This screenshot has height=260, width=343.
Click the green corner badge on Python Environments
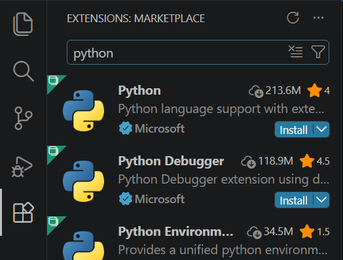tap(54, 222)
